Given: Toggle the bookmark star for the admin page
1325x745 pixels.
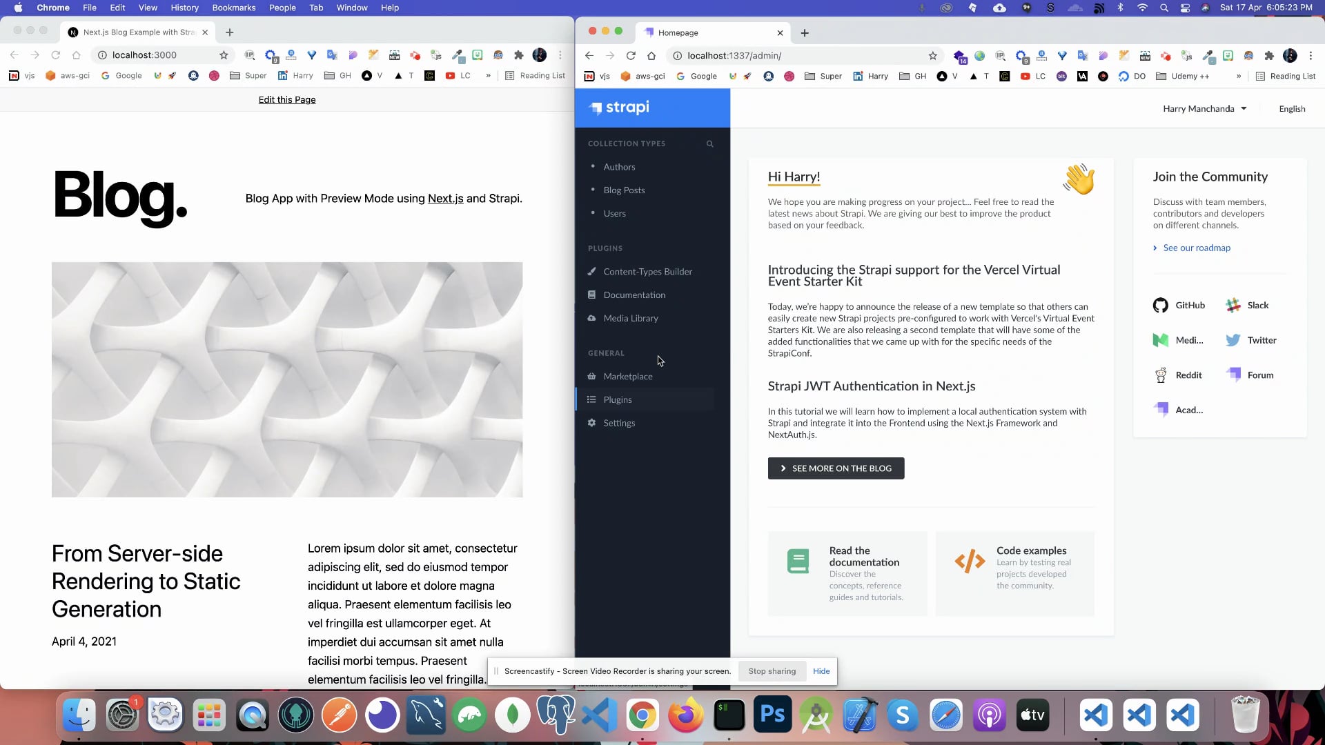Looking at the screenshot, I should click(x=932, y=56).
